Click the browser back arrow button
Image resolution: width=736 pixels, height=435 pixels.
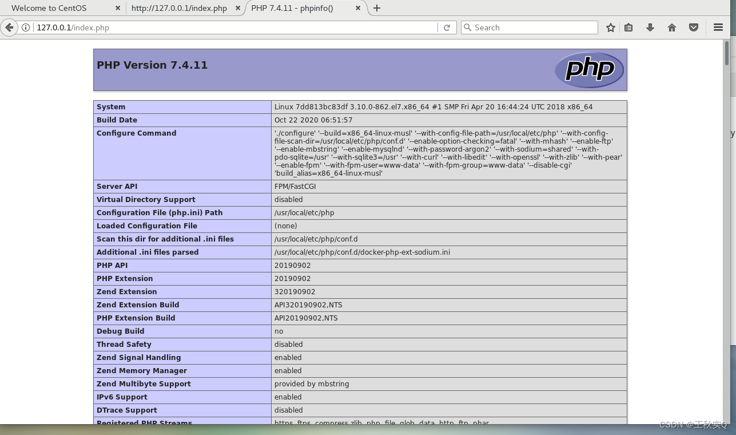9,27
